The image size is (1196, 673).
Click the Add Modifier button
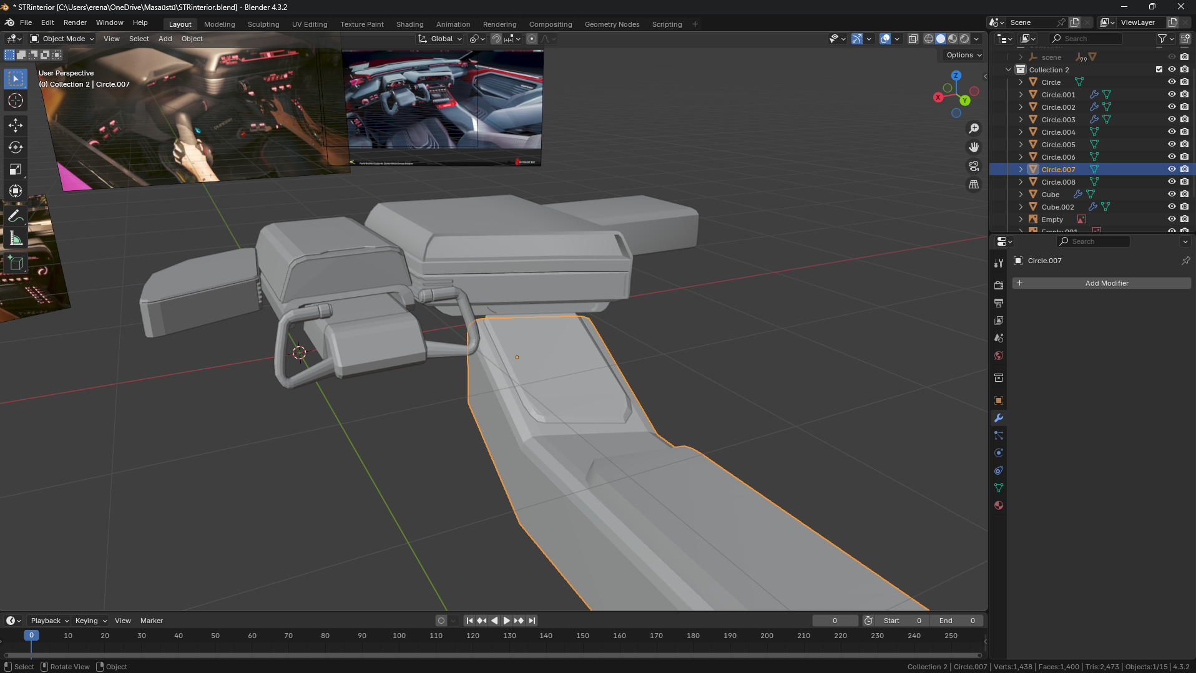click(1101, 283)
